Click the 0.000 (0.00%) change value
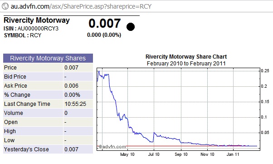 [x=104, y=35]
